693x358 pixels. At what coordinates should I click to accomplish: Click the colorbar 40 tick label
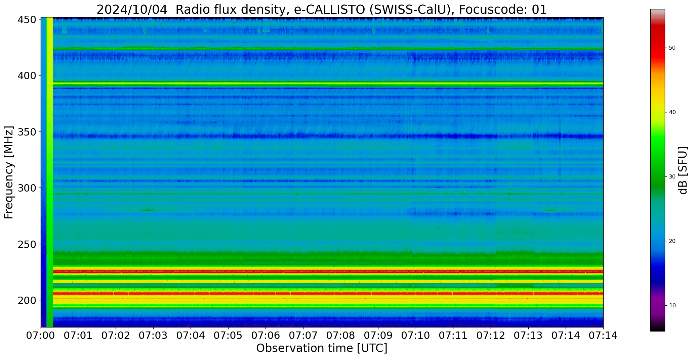click(x=672, y=112)
